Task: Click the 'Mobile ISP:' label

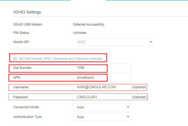Action: click(x=22, y=42)
